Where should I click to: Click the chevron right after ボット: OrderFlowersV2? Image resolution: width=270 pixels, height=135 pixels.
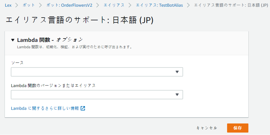coord(98,5)
